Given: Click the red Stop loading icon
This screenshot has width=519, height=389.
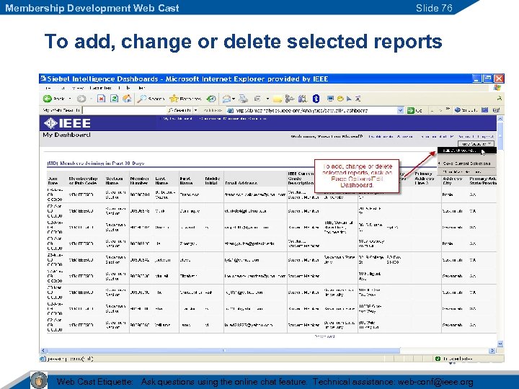Looking at the screenshot, I should click(102, 99).
